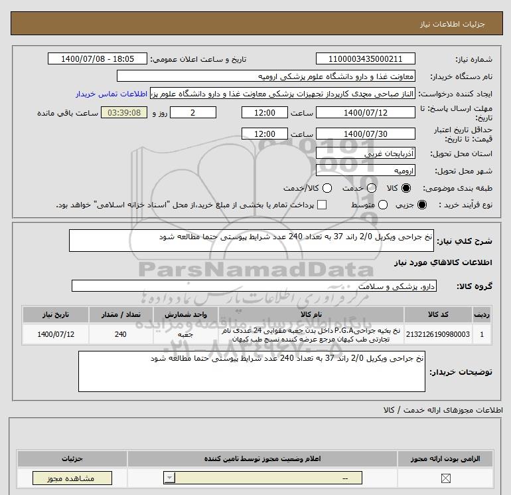
Task: Click product code 2132126190980003 cell
Action: coord(438,334)
